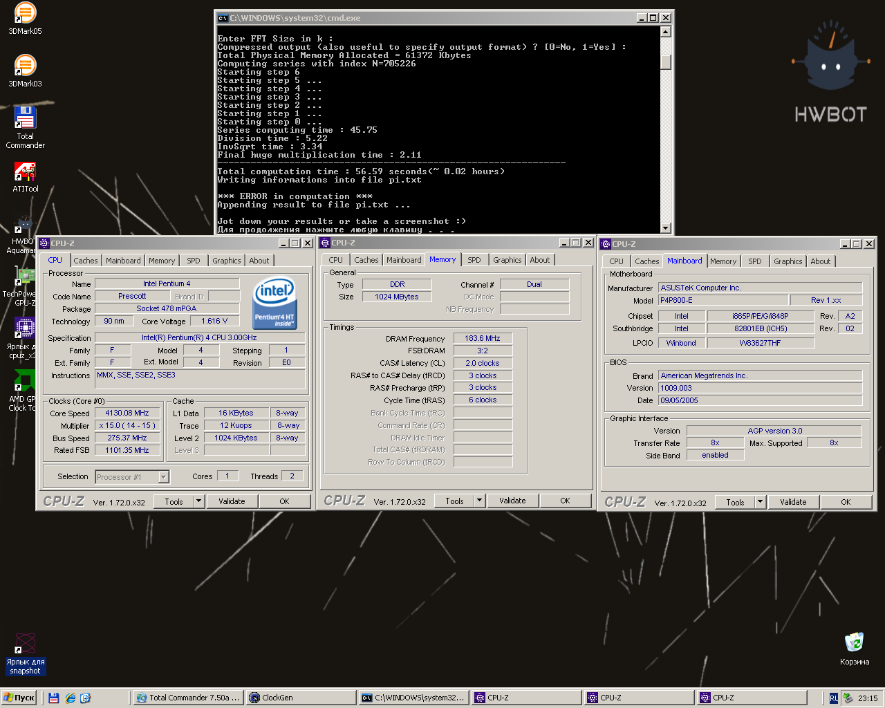
Task: Click the cmd.exe title bar icon
Action: (223, 18)
